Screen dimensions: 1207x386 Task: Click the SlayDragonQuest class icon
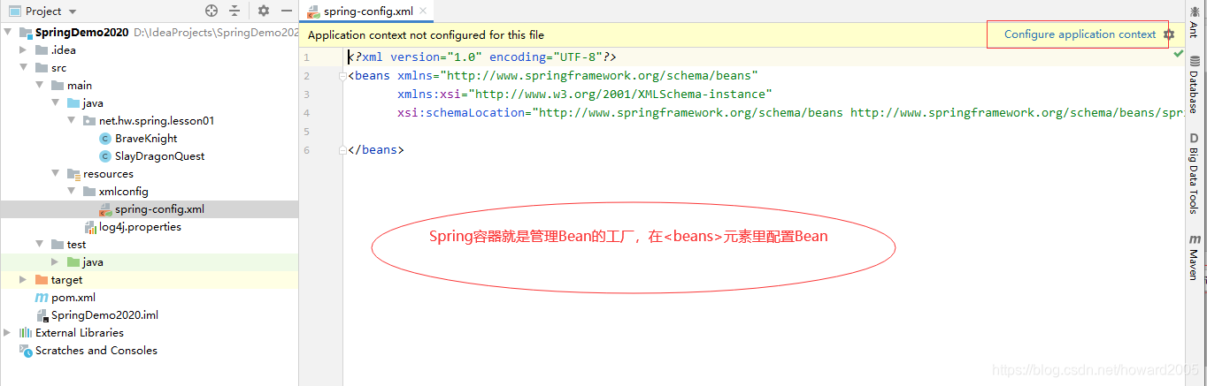105,156
